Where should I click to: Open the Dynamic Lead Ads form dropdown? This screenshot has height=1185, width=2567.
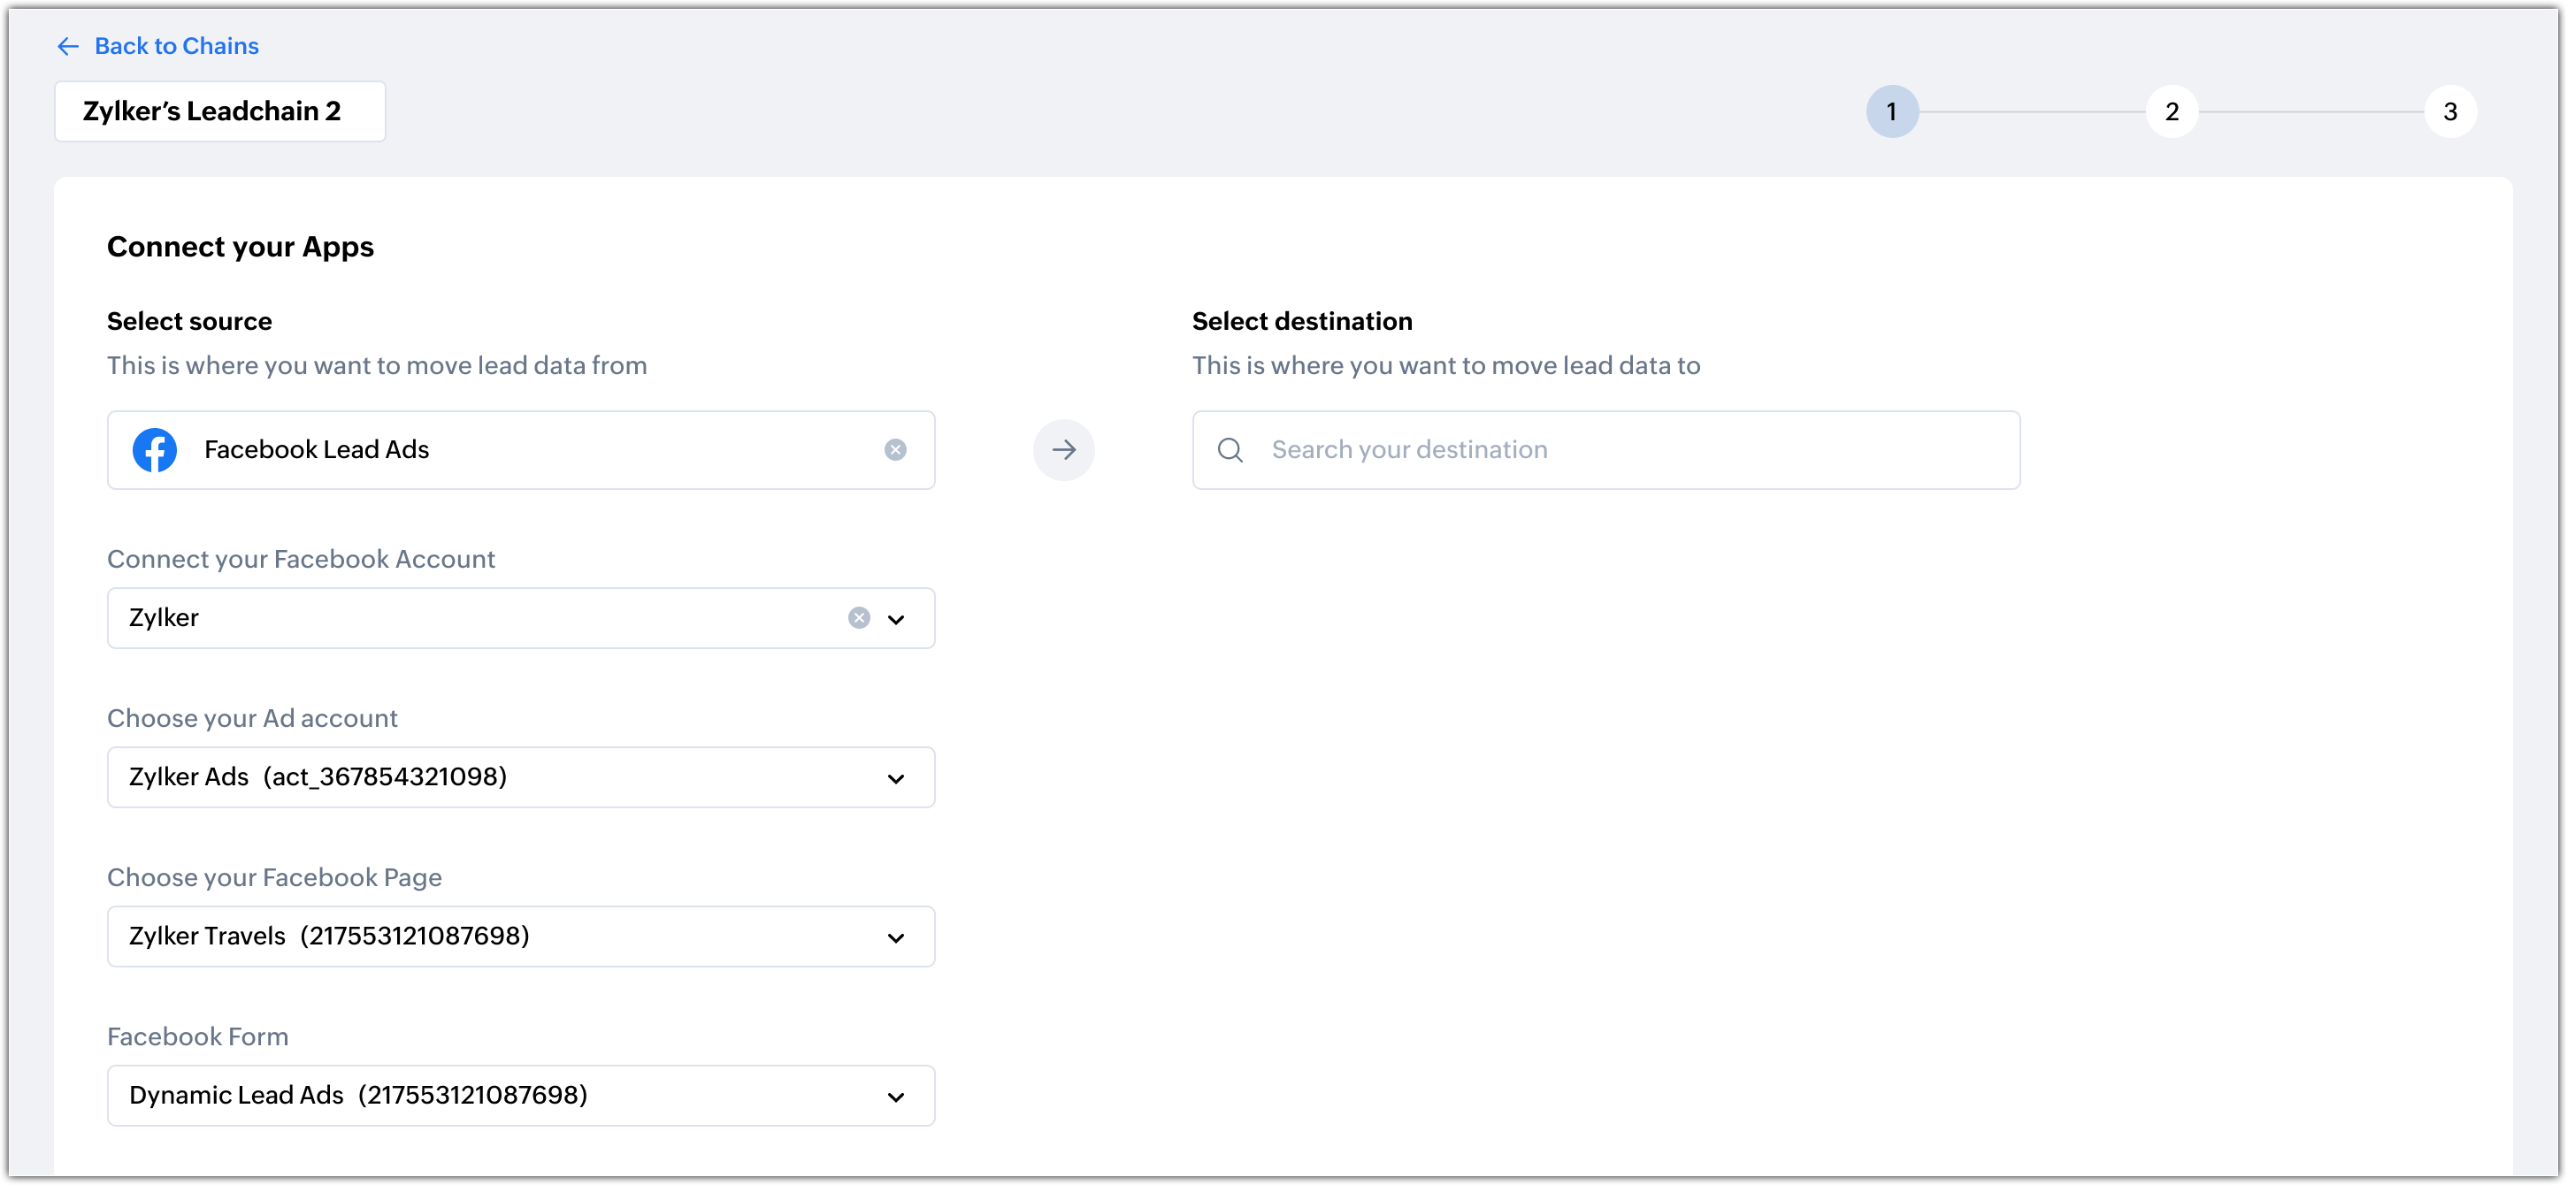[896, 1097]
